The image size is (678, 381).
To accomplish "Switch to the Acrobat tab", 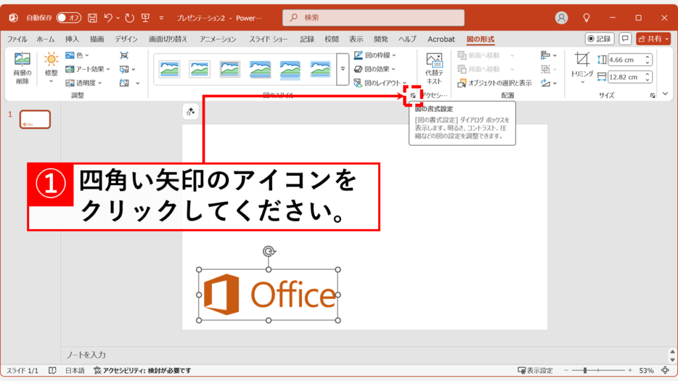I will tap(441, 39).
